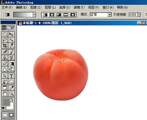The image size is (147, 120).
Task: Select the Eyedropper tool
Action: (x=11, y=88)
